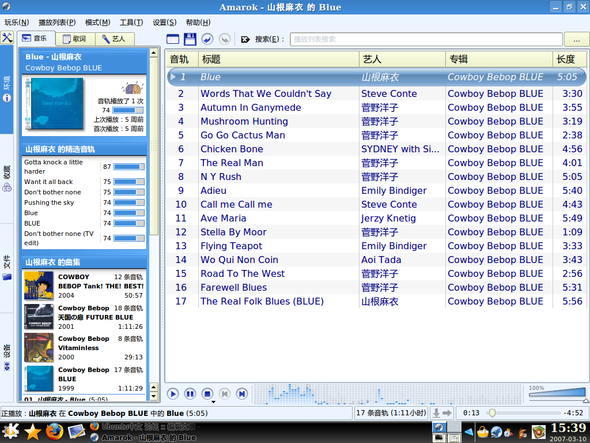Pause the current track
The width and height of the screenshot is (590, 443).
coord(190,394)
